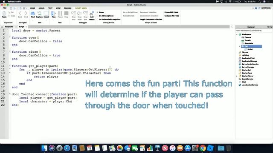Select On All Exceptions option

pyautogui.click(x=105, y=16)
